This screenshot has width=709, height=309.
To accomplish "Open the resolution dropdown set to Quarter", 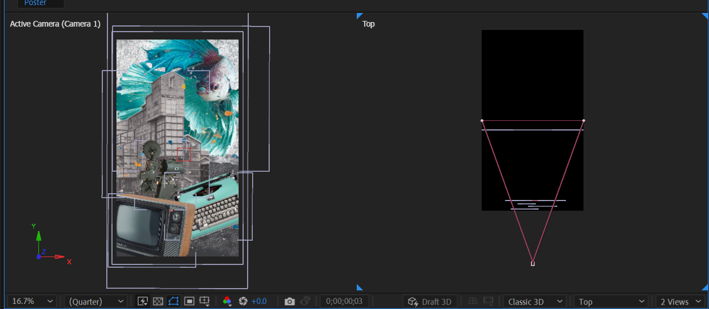I will [x=95, y=302].
